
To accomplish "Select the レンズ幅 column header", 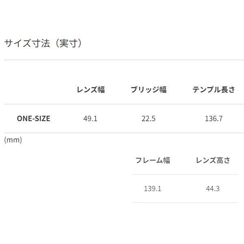I will (x=91, y=90).
